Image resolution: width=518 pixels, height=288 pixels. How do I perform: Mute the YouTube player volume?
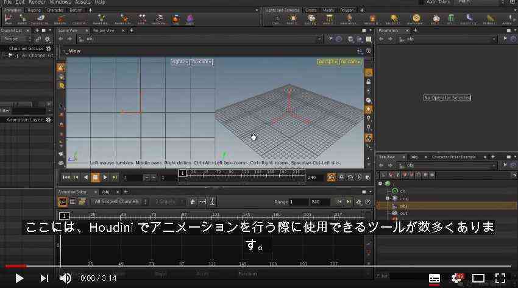pos(66,278)
